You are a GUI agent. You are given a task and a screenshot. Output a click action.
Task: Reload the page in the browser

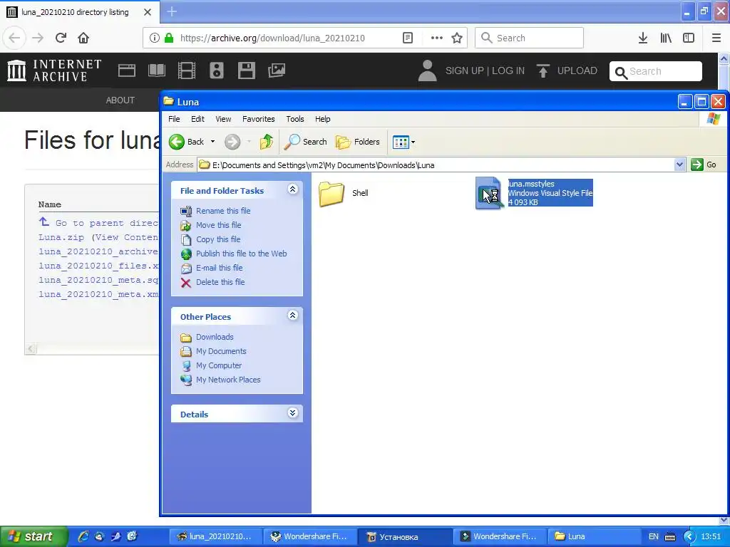pos(61,38)
